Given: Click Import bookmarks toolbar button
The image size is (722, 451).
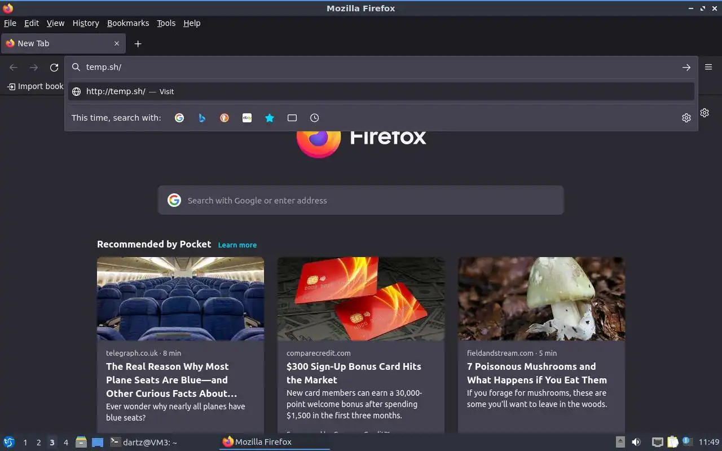Looking at the screenshot, I should 35,86.
